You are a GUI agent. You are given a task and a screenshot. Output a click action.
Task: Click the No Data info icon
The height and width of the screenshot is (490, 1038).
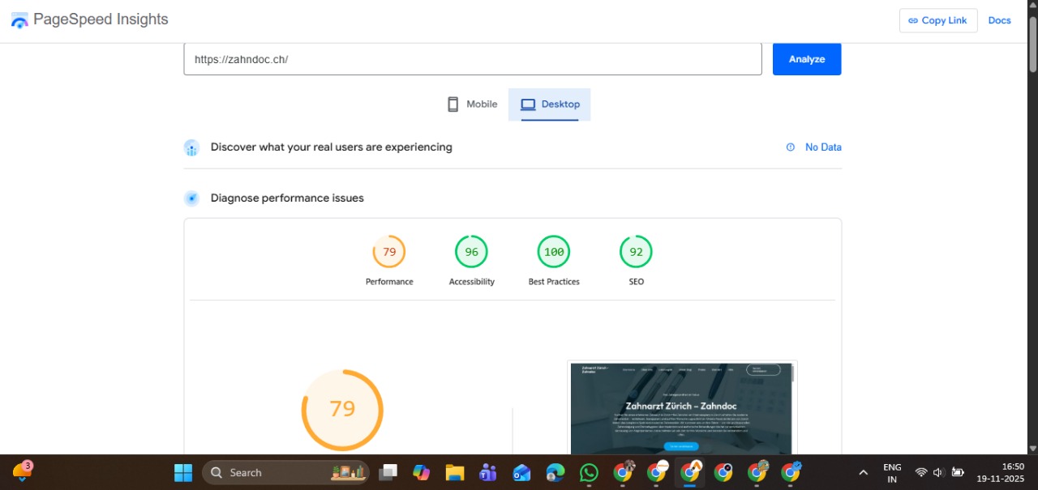pos(791,147)
